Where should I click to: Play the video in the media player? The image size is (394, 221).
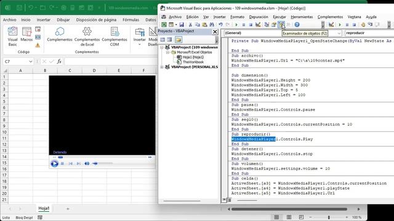tap(54, 164)
